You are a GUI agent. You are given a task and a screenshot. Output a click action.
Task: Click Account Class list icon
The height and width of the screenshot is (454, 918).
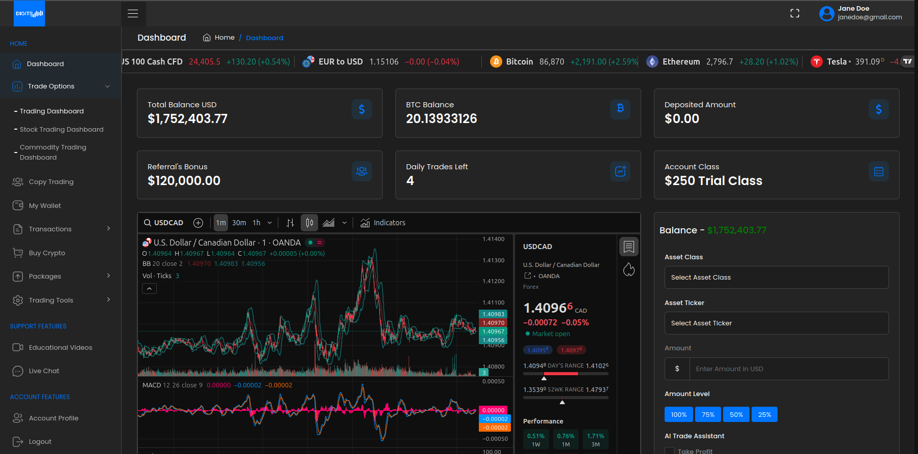click(x=879, y=171)
